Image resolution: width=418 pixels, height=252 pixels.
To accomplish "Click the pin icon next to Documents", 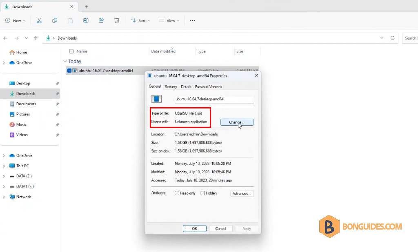I will (57, 104).
